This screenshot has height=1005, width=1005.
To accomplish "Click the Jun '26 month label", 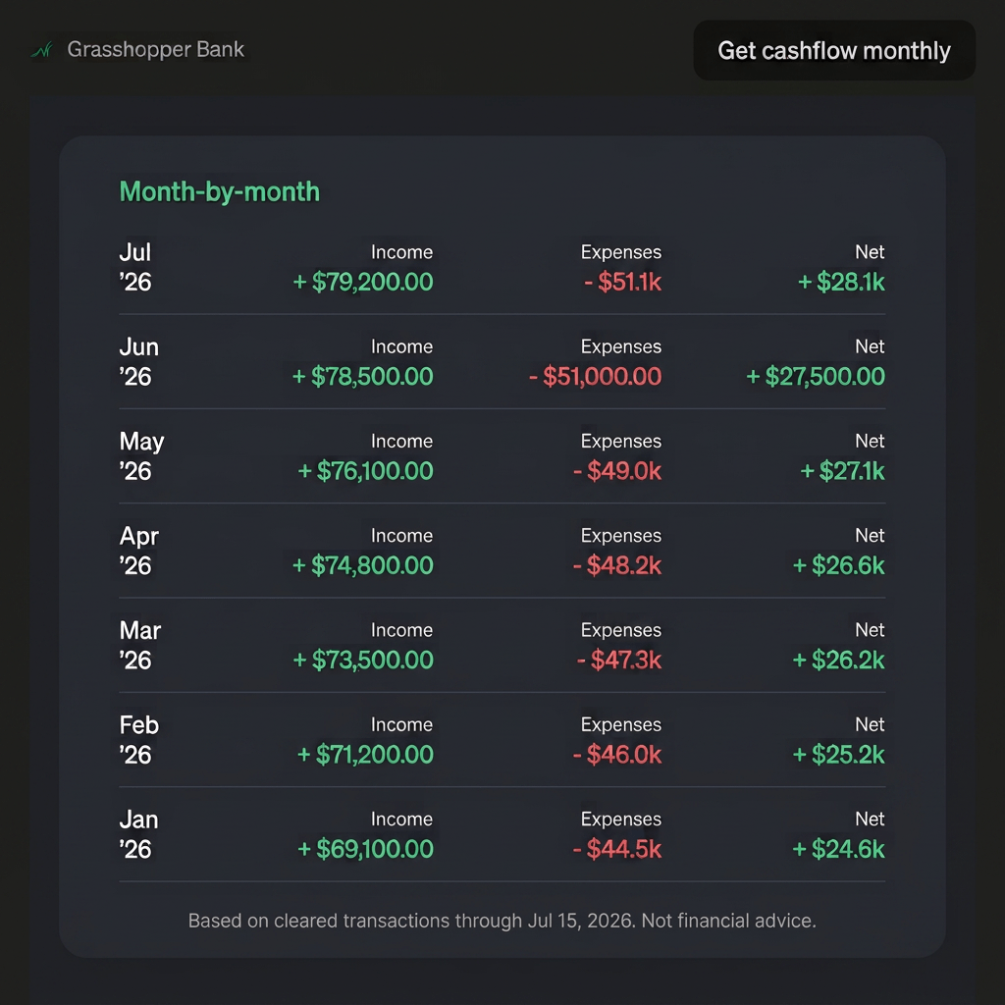I will tap(139, 361).
